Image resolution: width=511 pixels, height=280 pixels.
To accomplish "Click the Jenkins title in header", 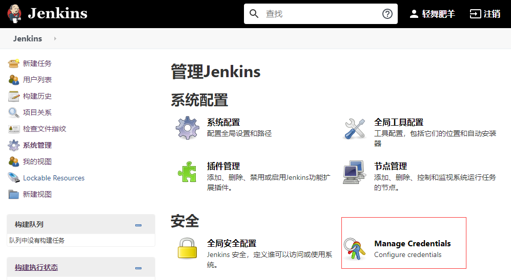I will pos(58,14).
